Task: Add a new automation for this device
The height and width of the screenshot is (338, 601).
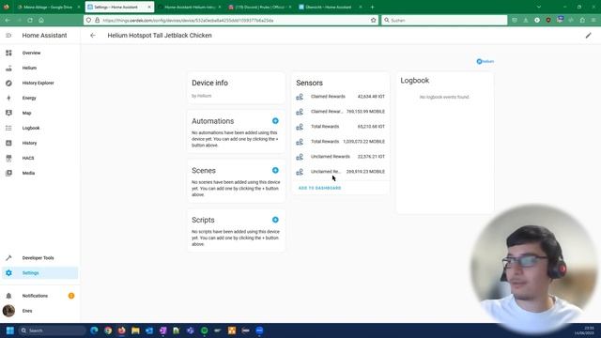Action: coord(275,121)
